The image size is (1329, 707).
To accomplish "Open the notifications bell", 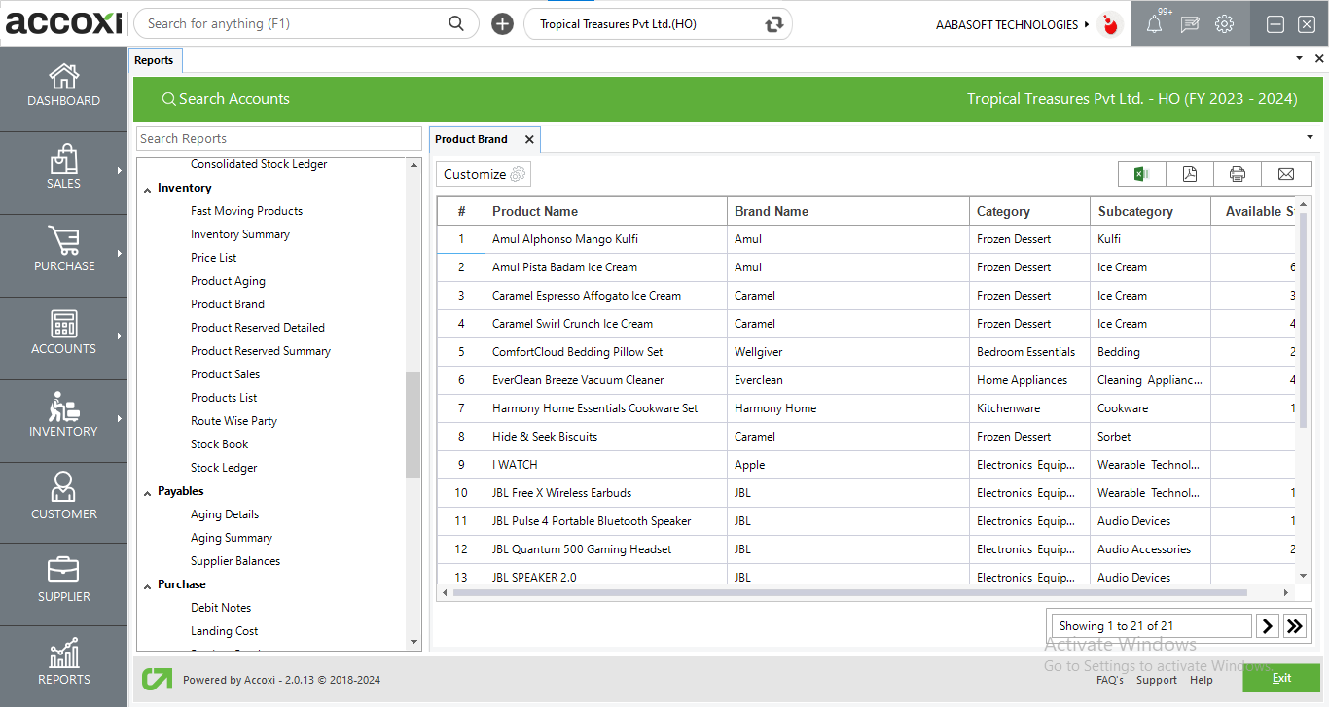I will (x=1154, y=24).
